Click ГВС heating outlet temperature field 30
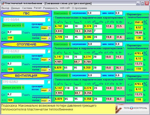150x115 pixels. point(78,26)
